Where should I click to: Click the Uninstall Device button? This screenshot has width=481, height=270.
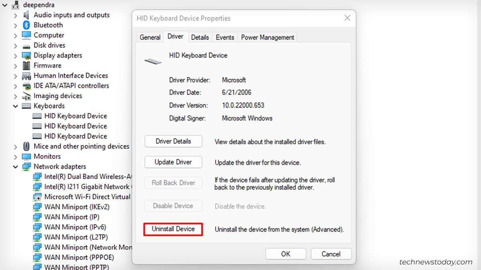(173, 229)
